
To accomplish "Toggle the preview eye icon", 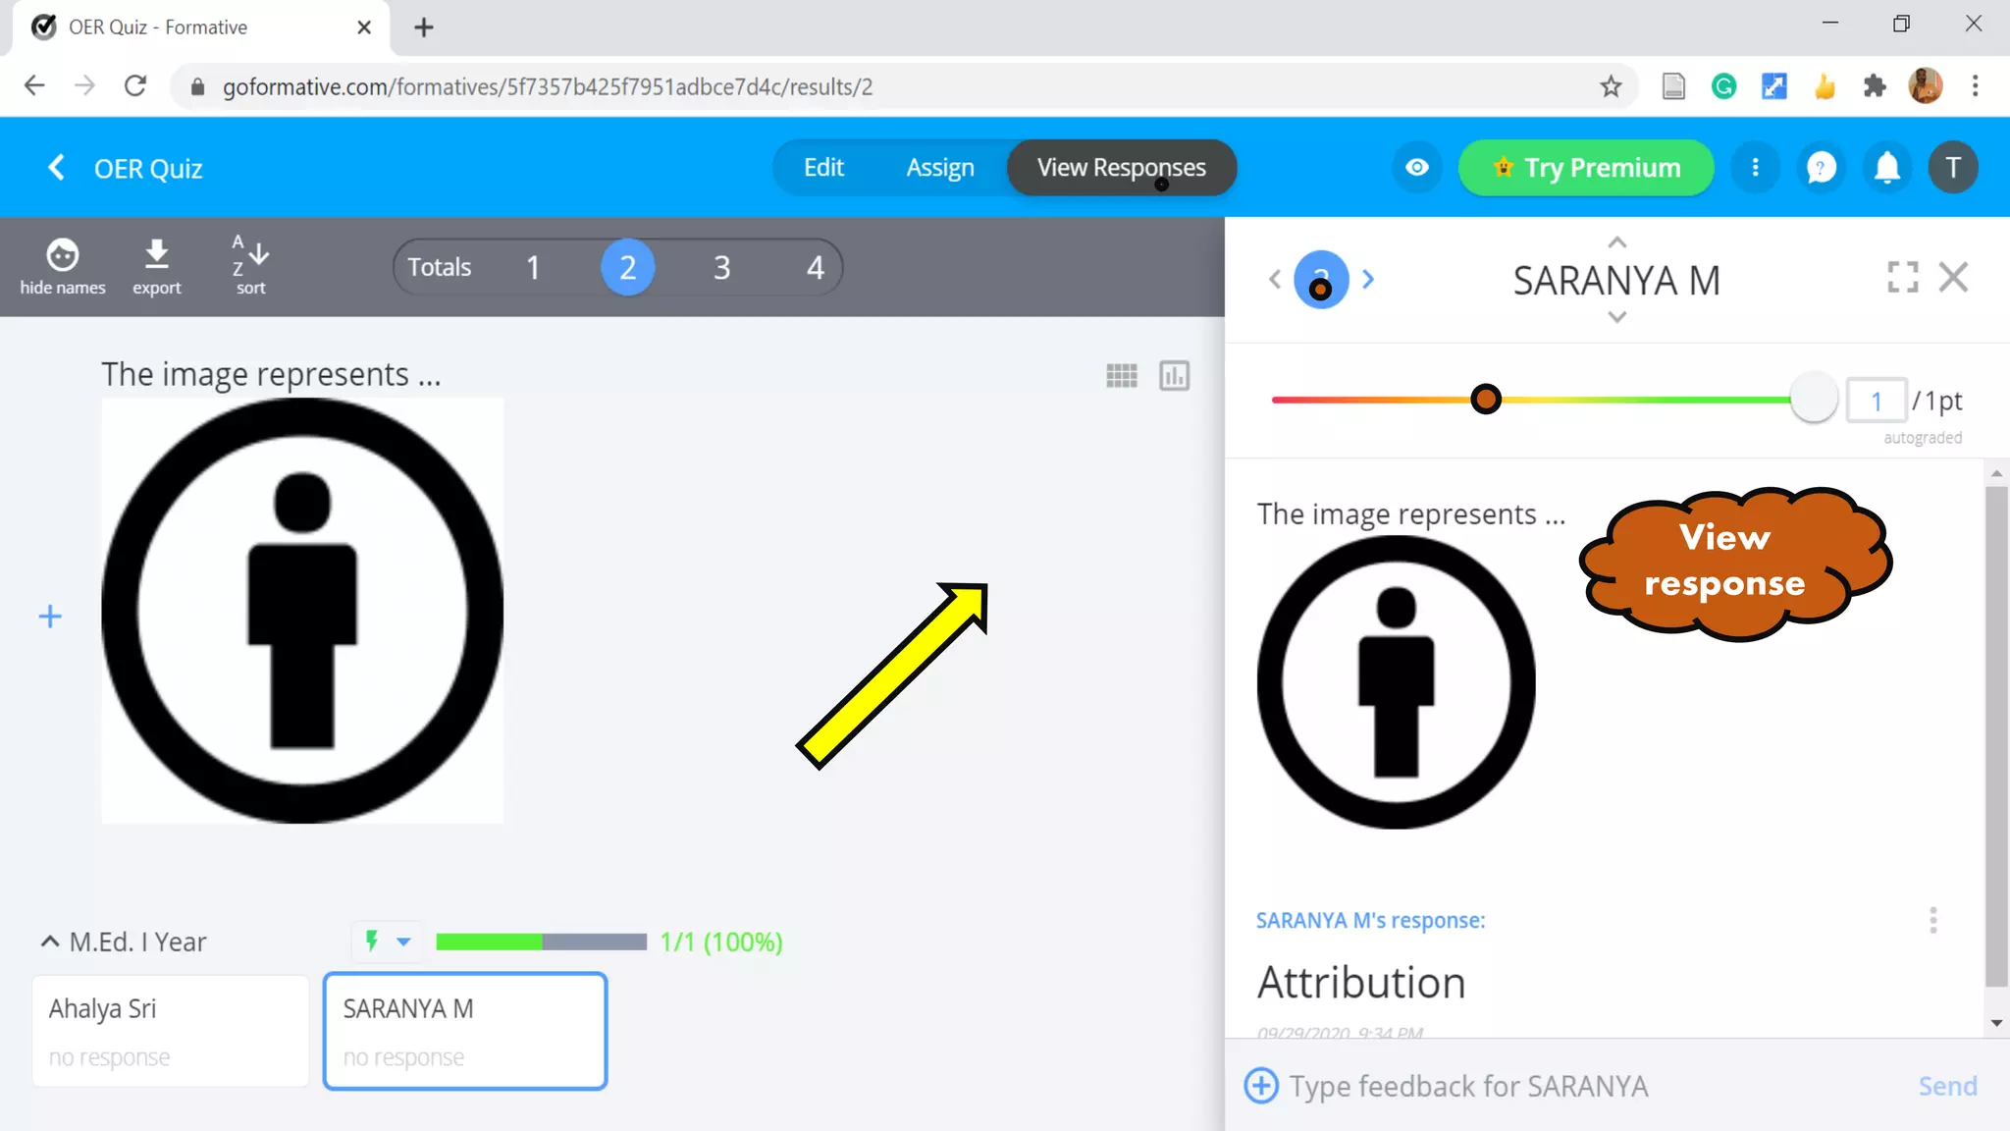I will coord(1416,168).
